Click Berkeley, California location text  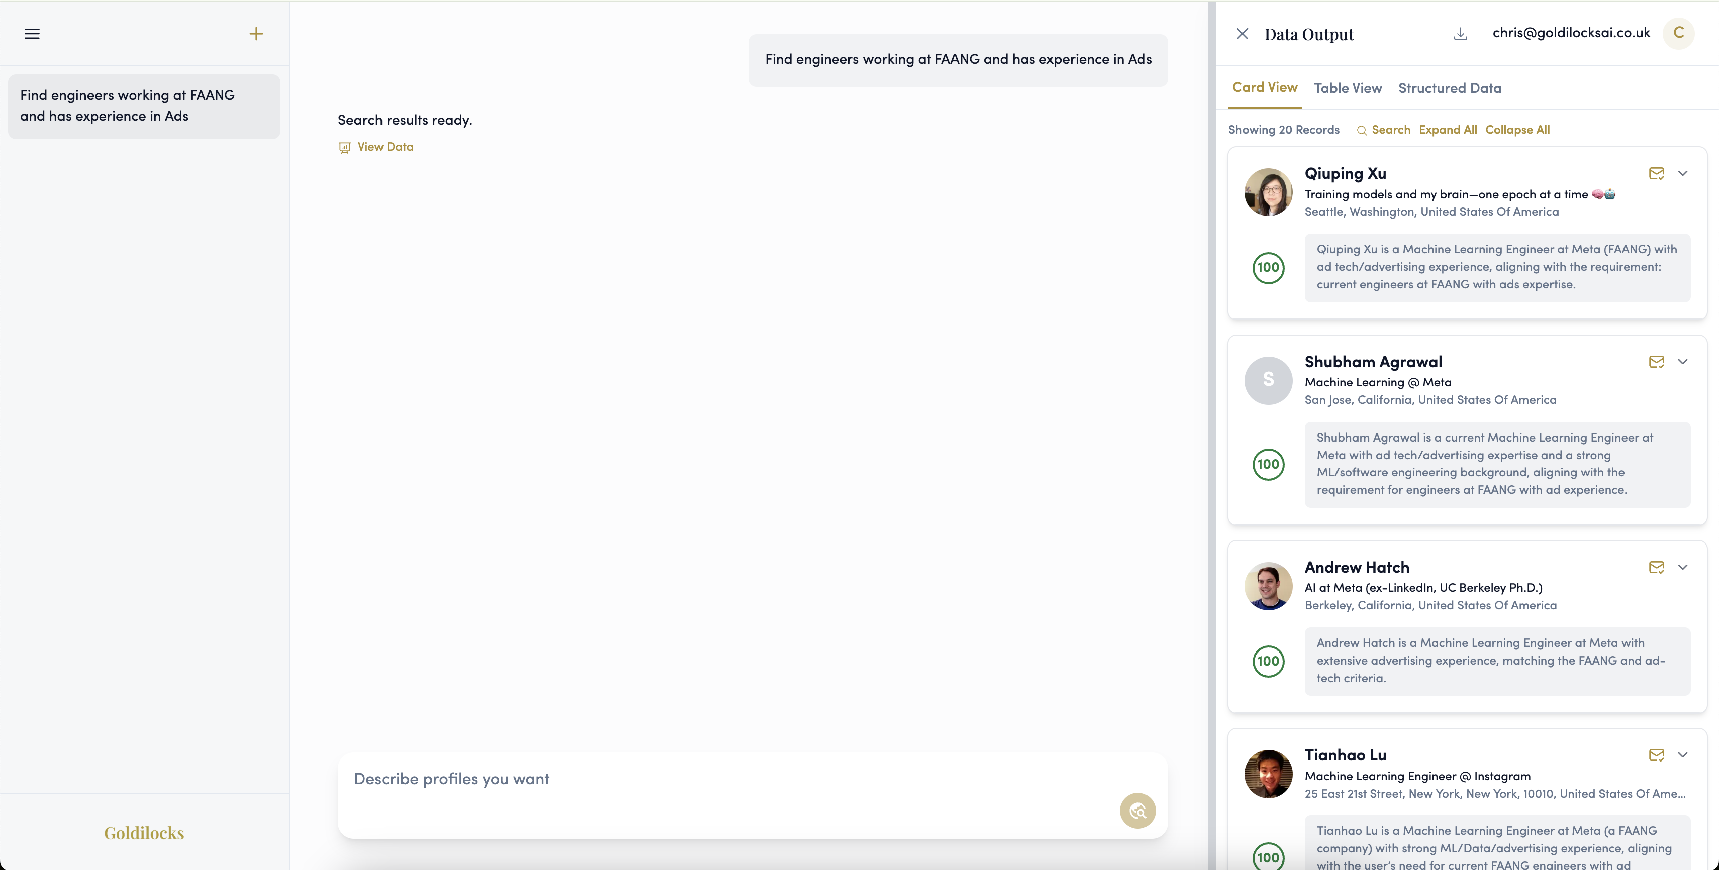click(x=1430, y=605)
